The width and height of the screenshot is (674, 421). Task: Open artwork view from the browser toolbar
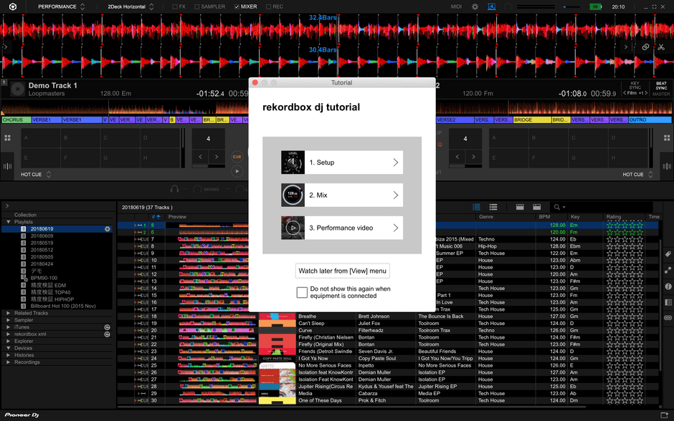(x=520, y=207)
